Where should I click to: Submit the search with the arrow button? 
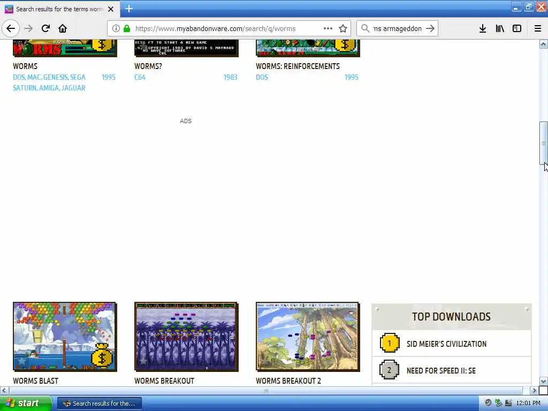click(x=430, y=28)
